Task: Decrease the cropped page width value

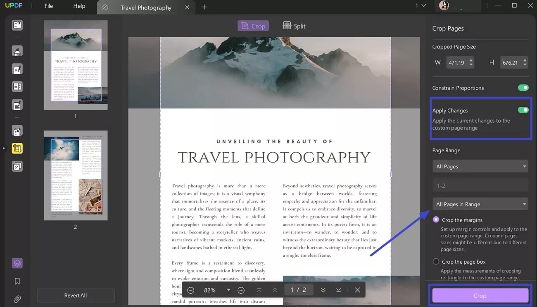Action: [x=471, y=65]
